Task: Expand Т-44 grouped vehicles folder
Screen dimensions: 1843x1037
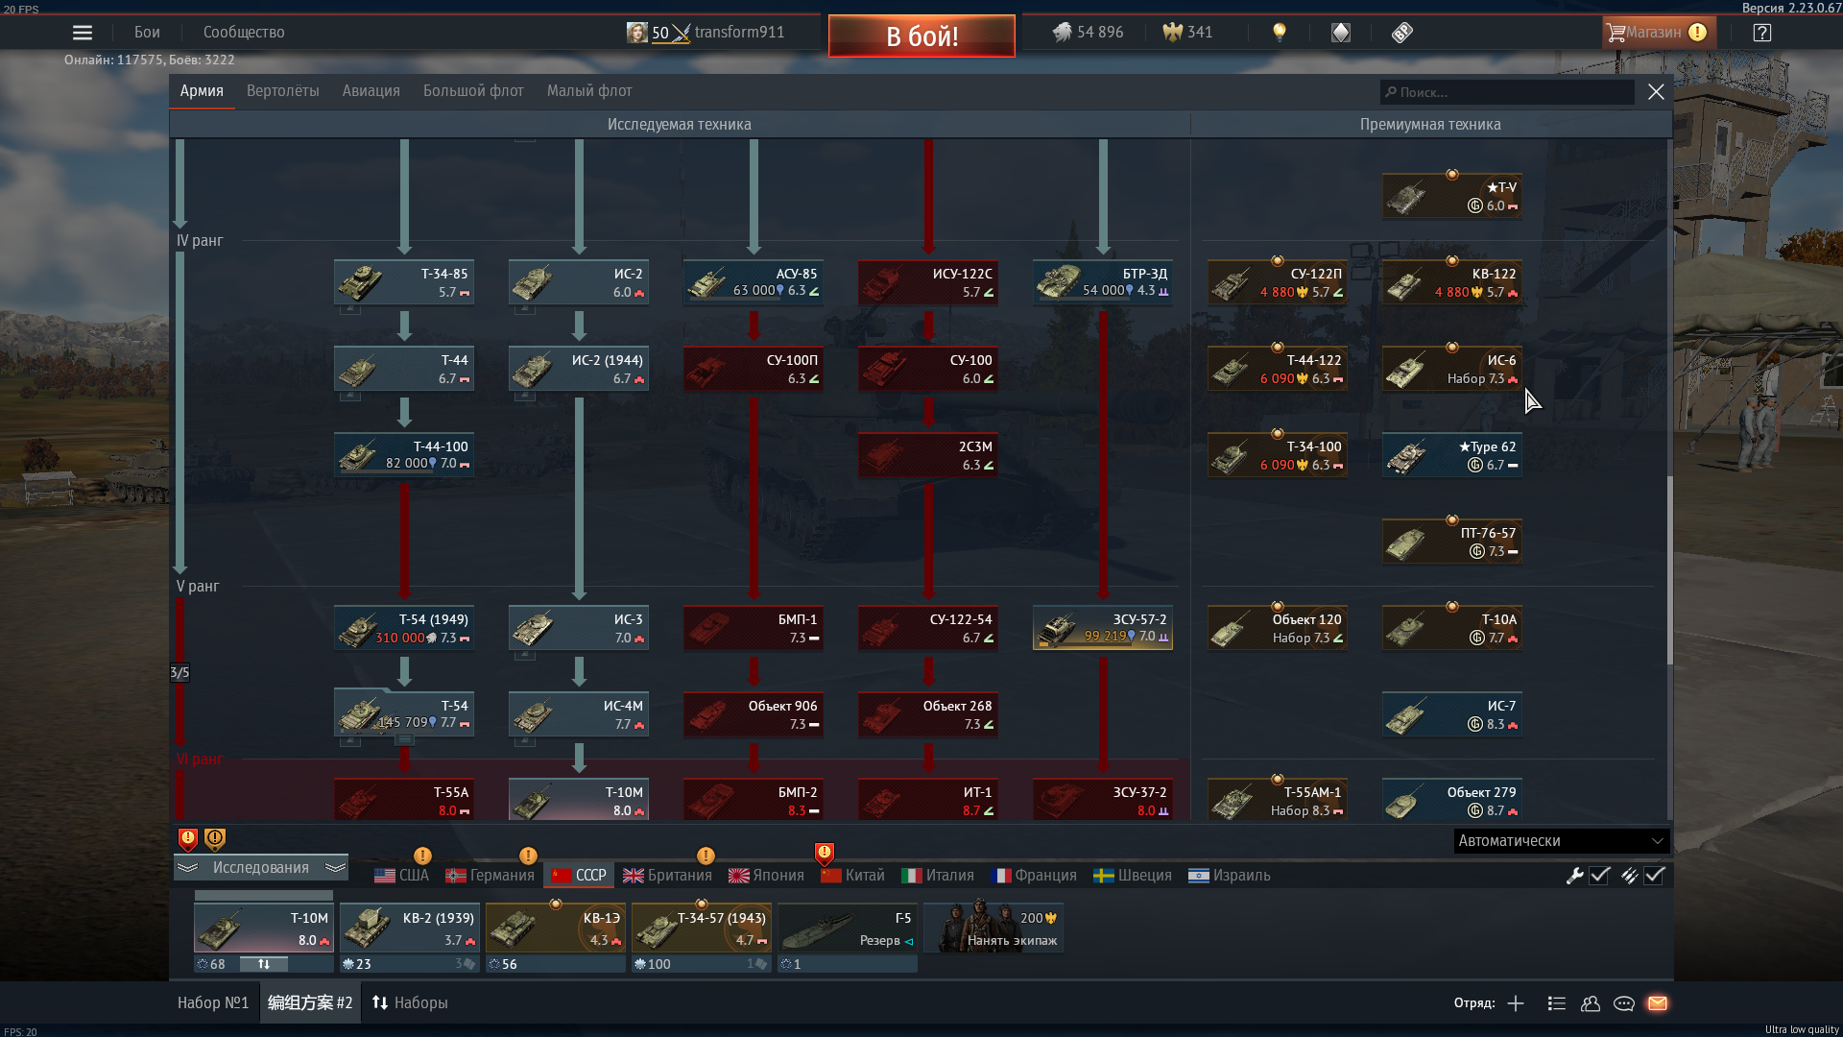Action: click(x=350, y=396)
